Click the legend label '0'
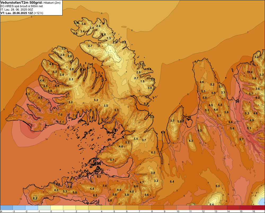The width and height of the screenshot is (265, 213). coord(51,211)
